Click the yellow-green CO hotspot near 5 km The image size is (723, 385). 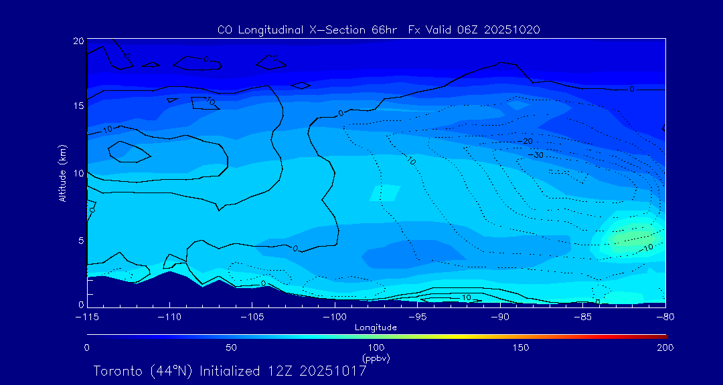tap(632, 236)
